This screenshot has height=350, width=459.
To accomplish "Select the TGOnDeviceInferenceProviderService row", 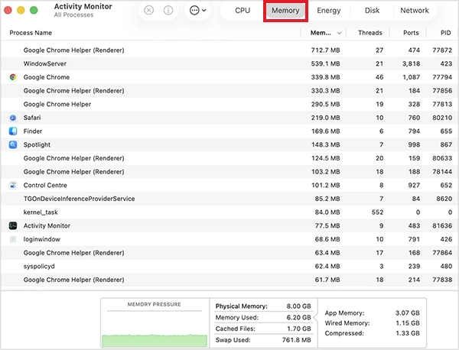I will coord(229,199).
